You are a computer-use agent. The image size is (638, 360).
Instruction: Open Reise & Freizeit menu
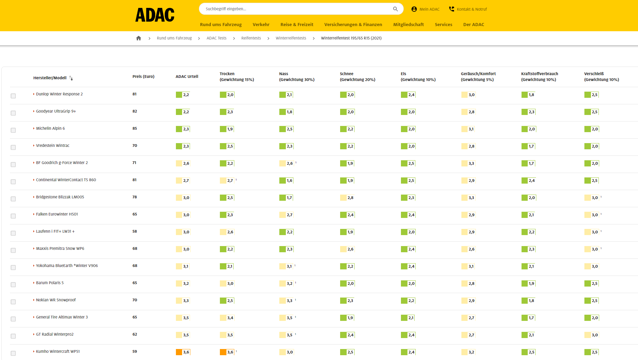point(297,24)
